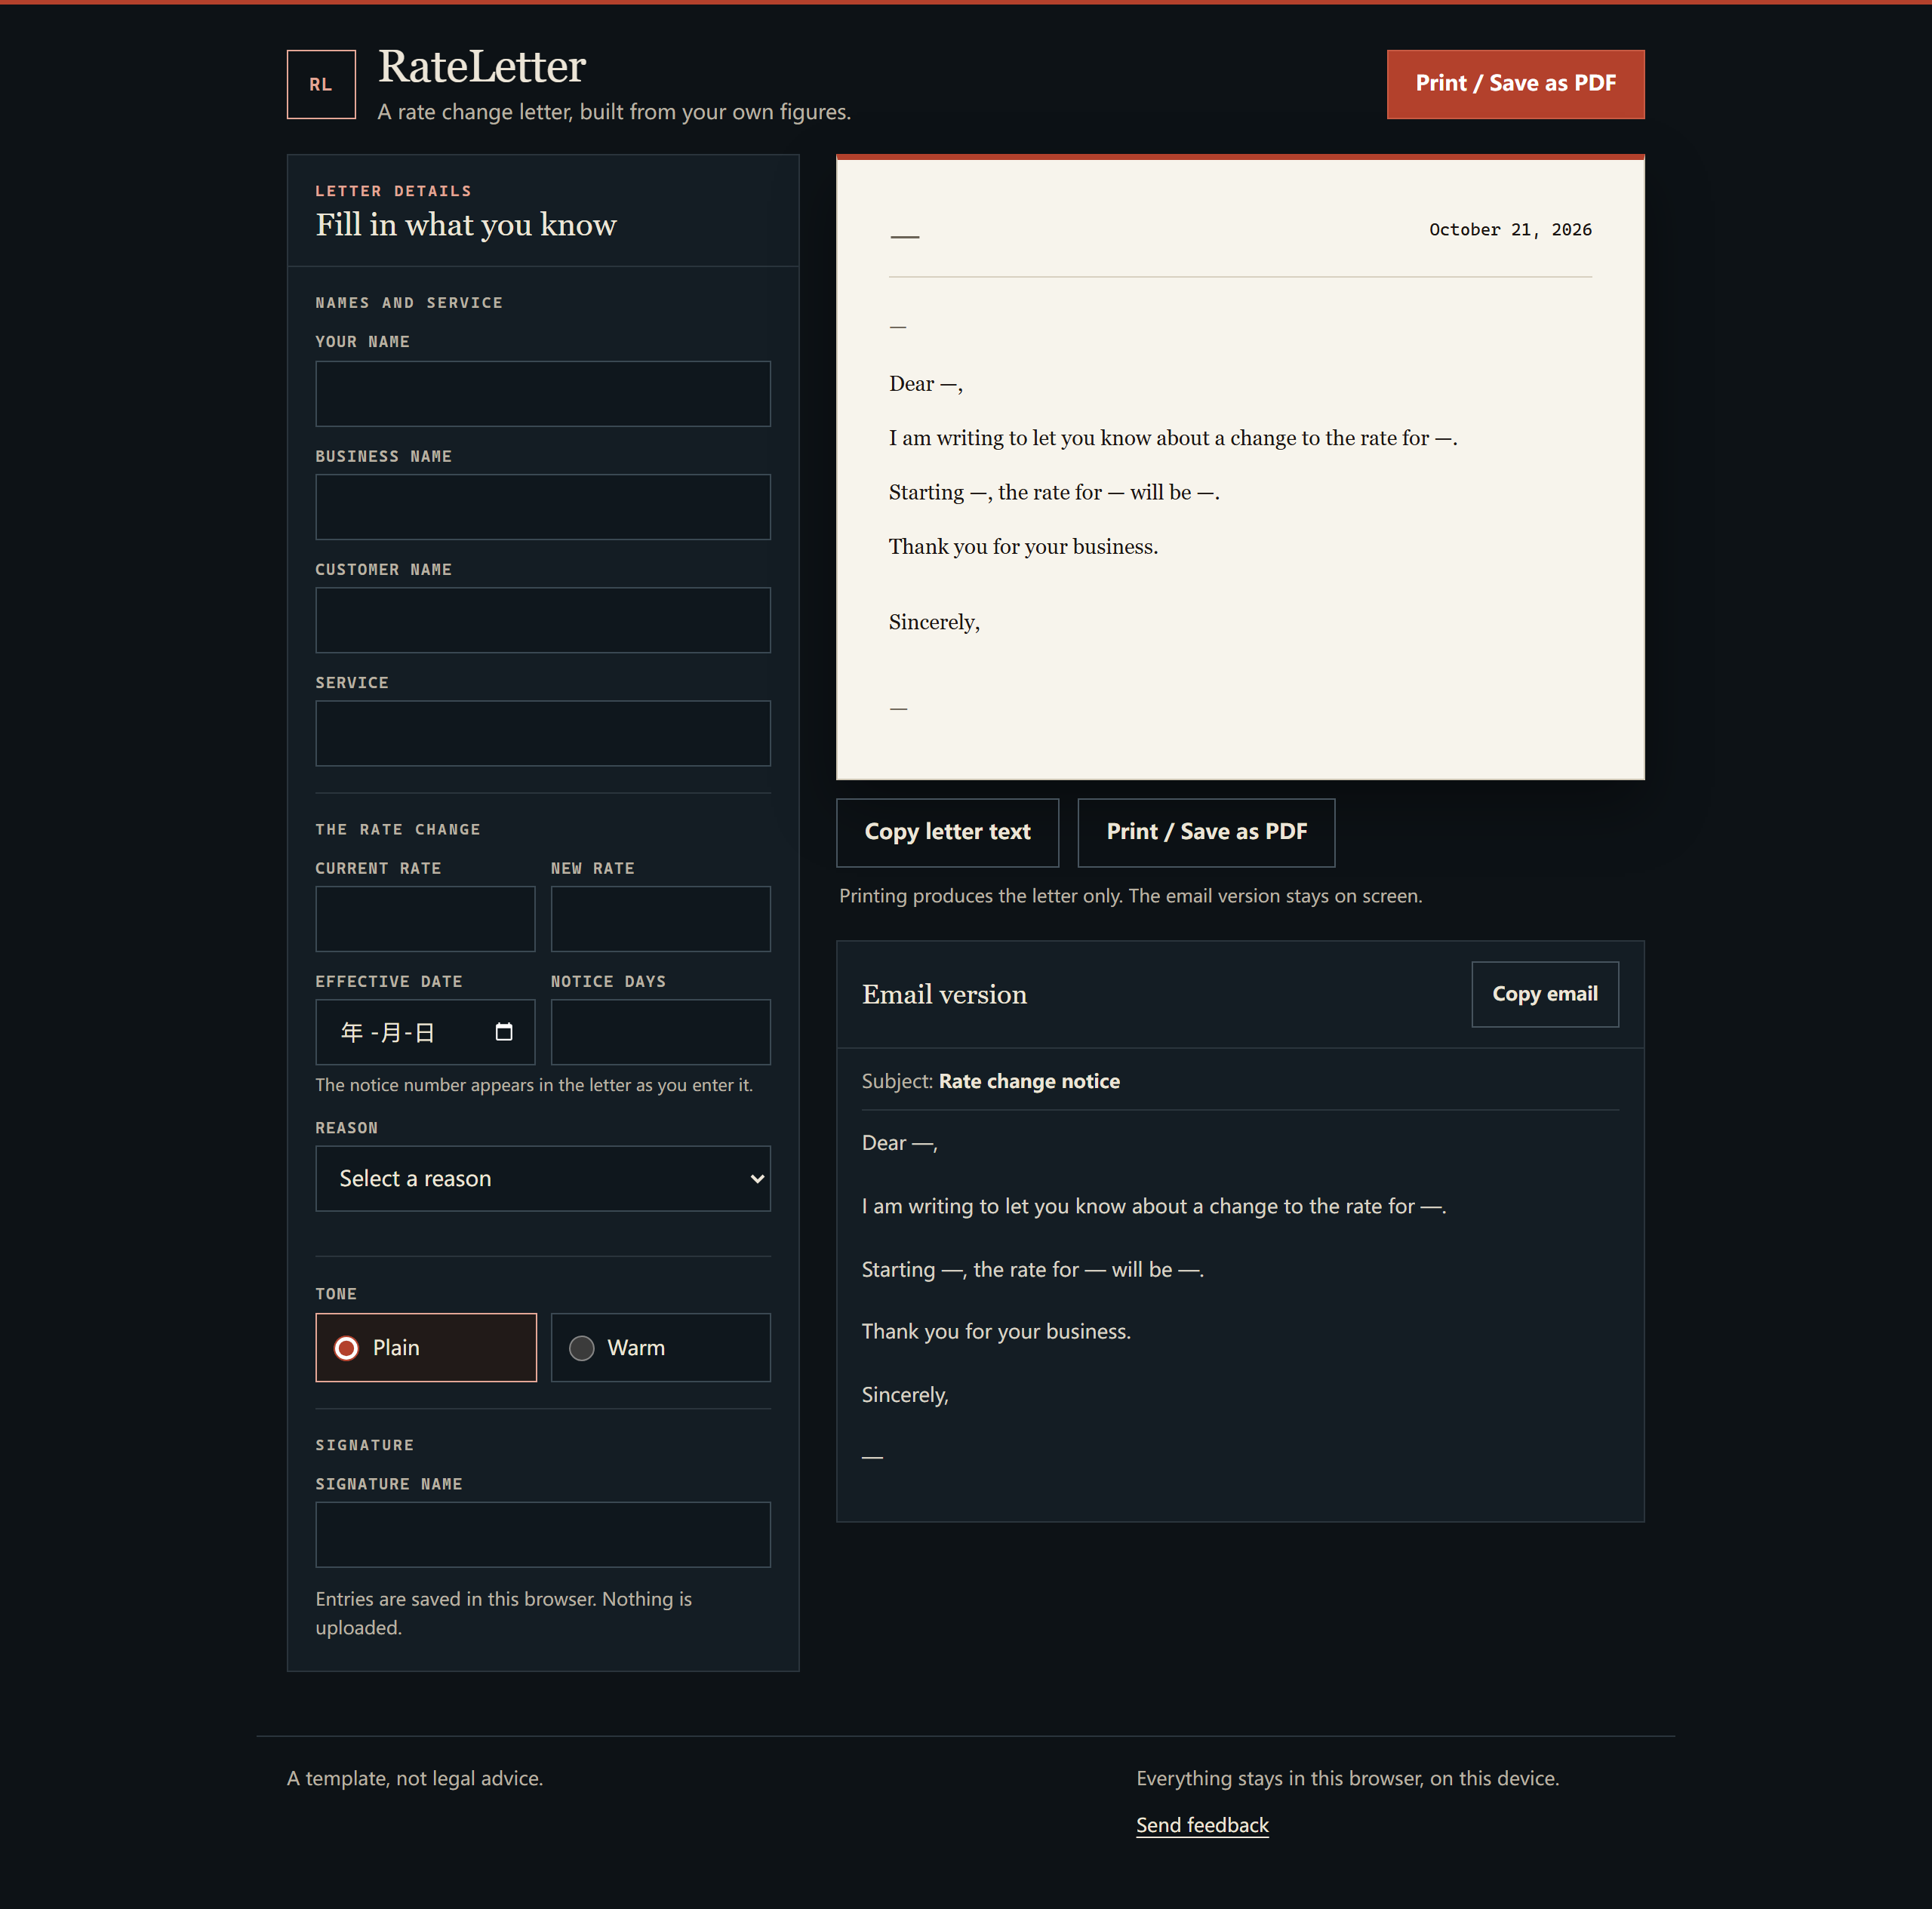
Task: Click "A template, not legal advice." footer text
Action: coord(415,1778)
